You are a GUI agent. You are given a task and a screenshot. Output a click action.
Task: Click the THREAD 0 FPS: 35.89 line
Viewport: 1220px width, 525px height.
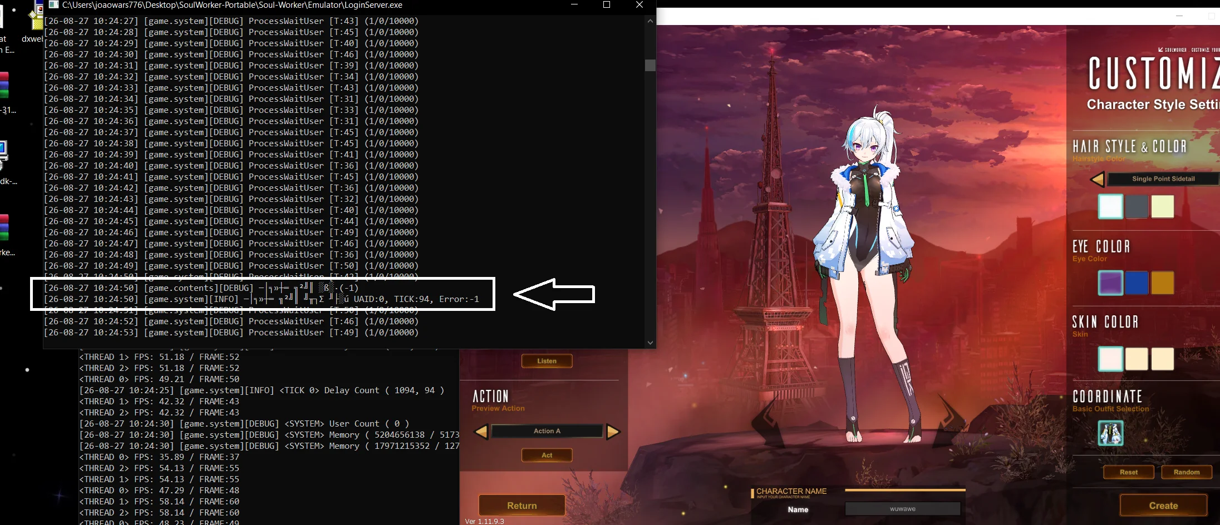(x=159, y=457)
